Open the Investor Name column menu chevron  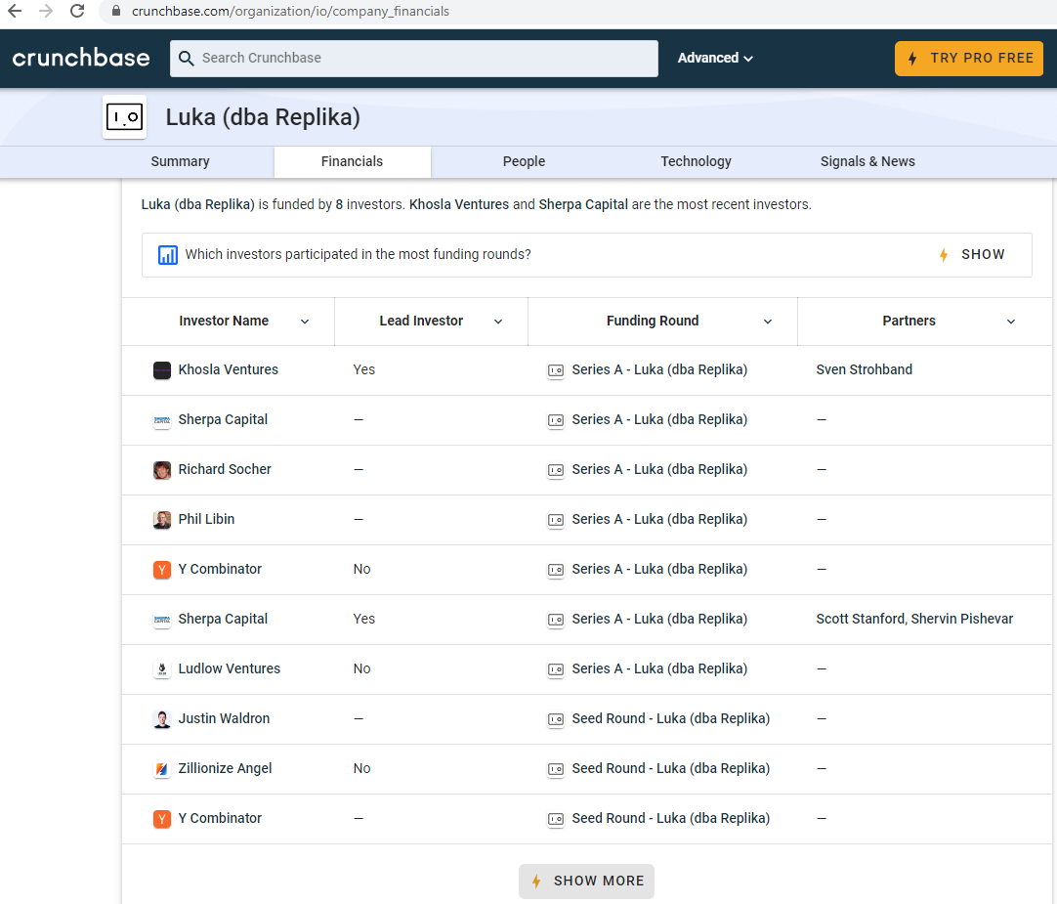(x=305, y=322)
